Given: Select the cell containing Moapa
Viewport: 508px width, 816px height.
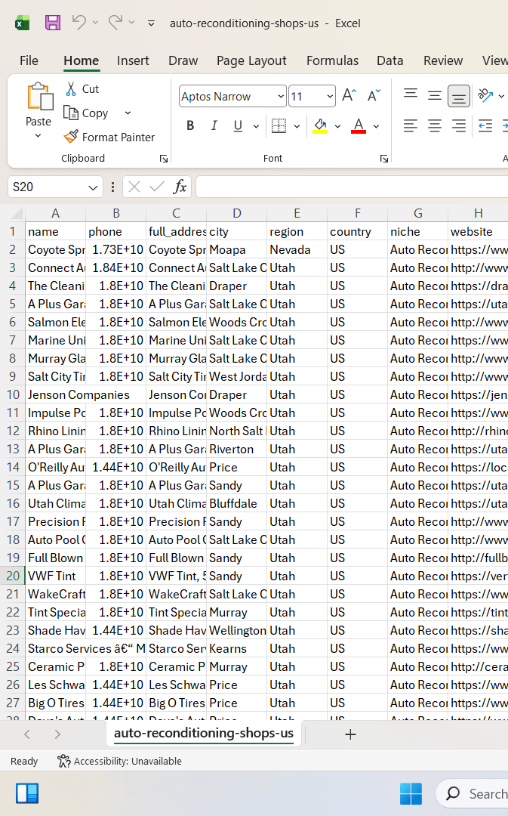Looking at the screenshot, I should tap(236, 250).
